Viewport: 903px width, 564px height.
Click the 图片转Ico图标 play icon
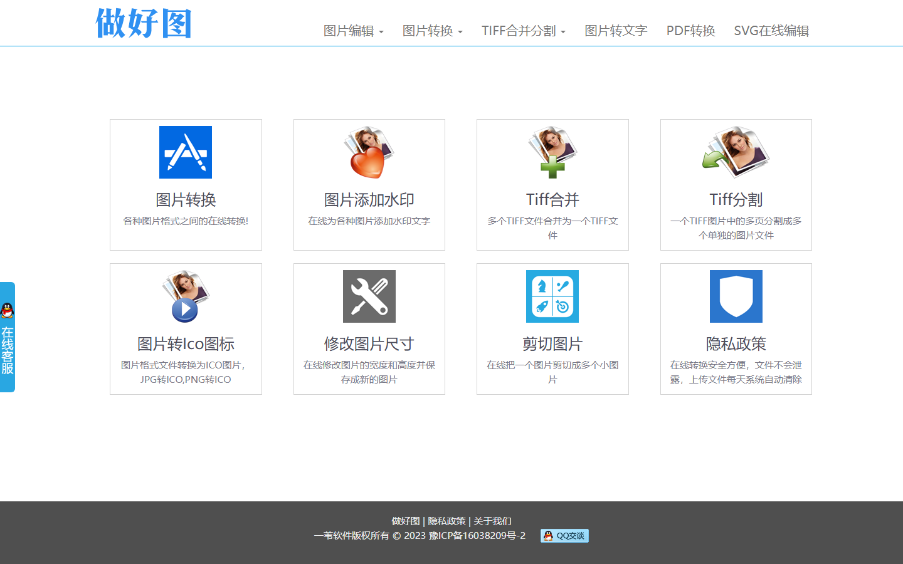click(x=186, y=296)
